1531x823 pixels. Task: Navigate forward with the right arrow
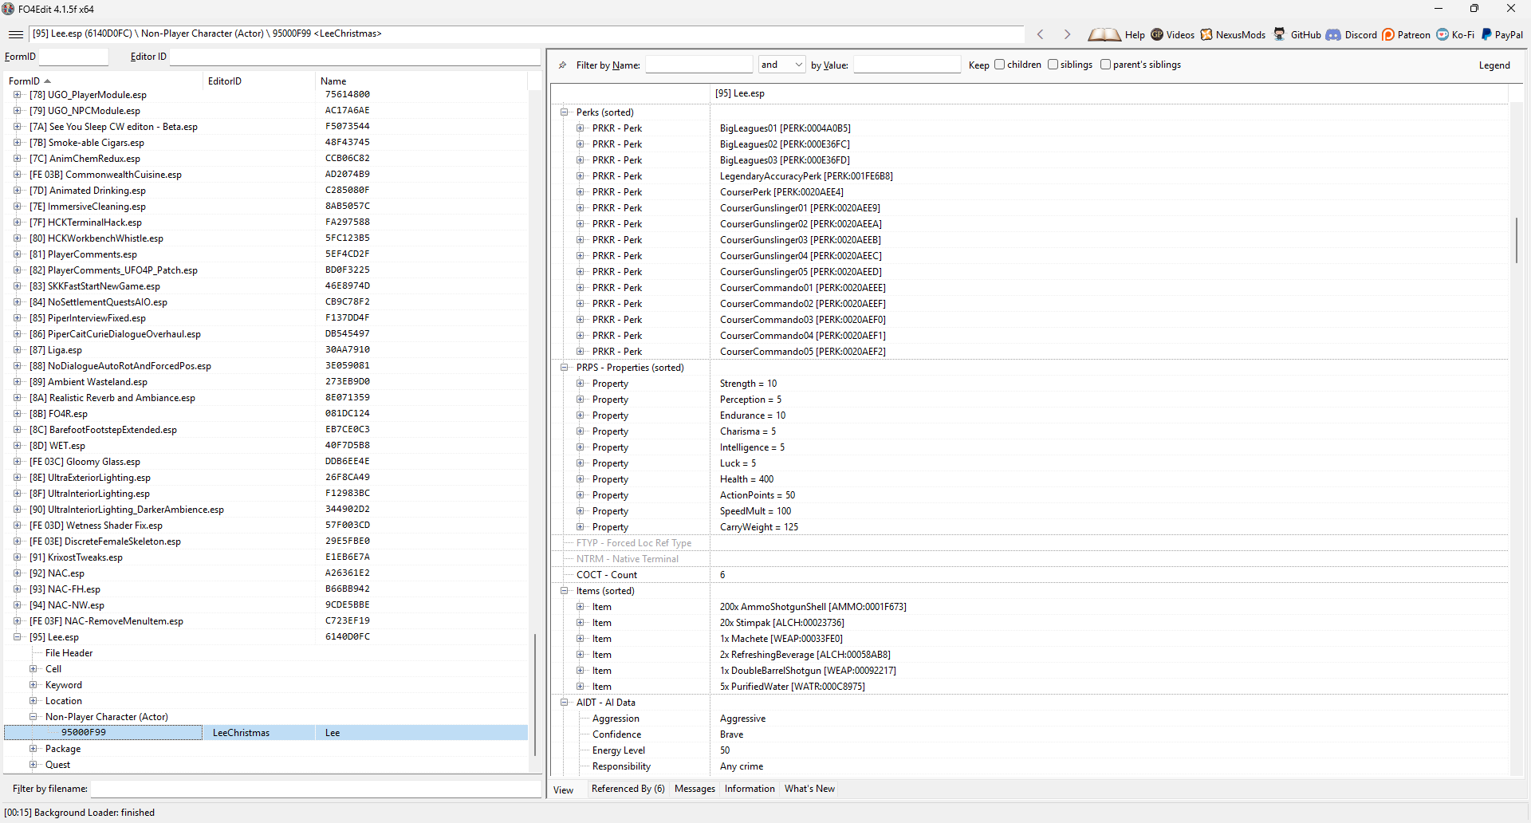(x=1067, y=34)
